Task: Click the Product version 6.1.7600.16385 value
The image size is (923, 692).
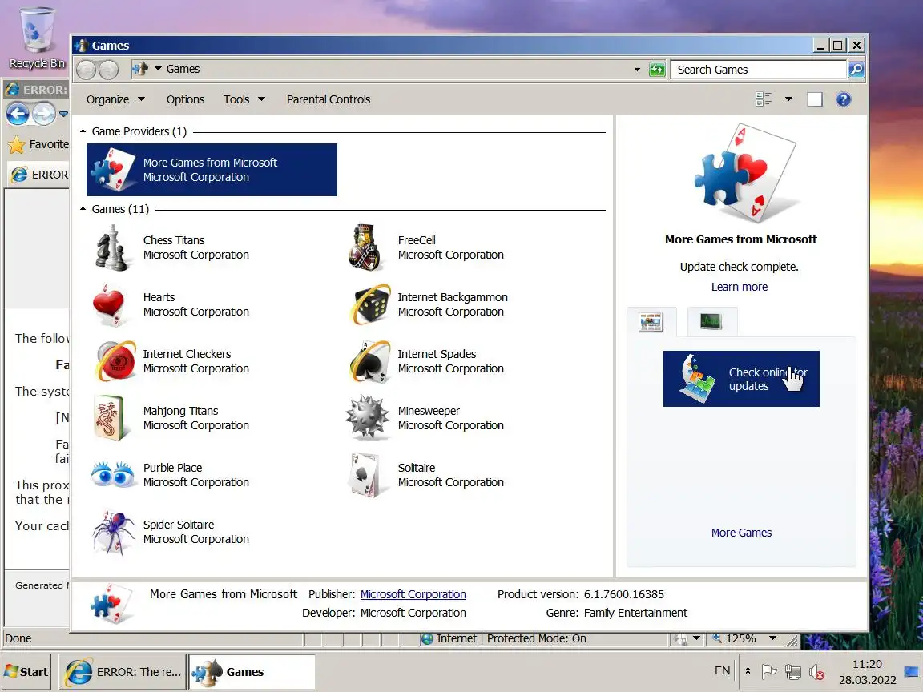Action: click(624, 594)
